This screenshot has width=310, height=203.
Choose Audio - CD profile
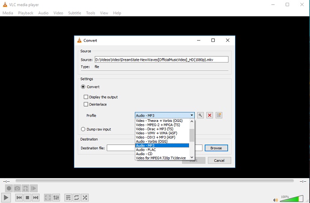coord(162,154)
